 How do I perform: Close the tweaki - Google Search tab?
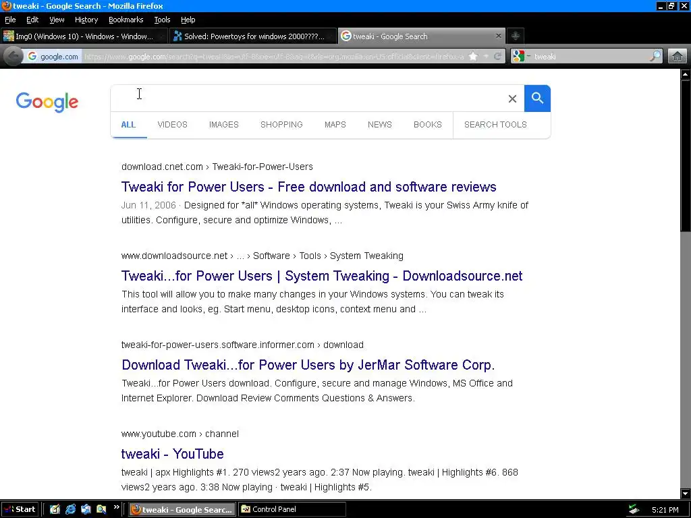(x=499, y=36)
